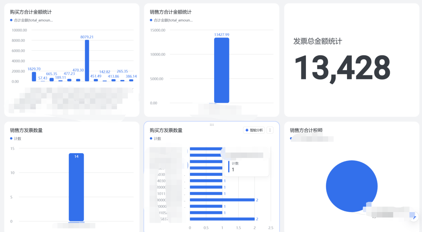Image resolution: width=422 pixels, height=232 pixels.
Task: Select the 购买方合计金额统计 card title
Action: (x=31, y=12)
